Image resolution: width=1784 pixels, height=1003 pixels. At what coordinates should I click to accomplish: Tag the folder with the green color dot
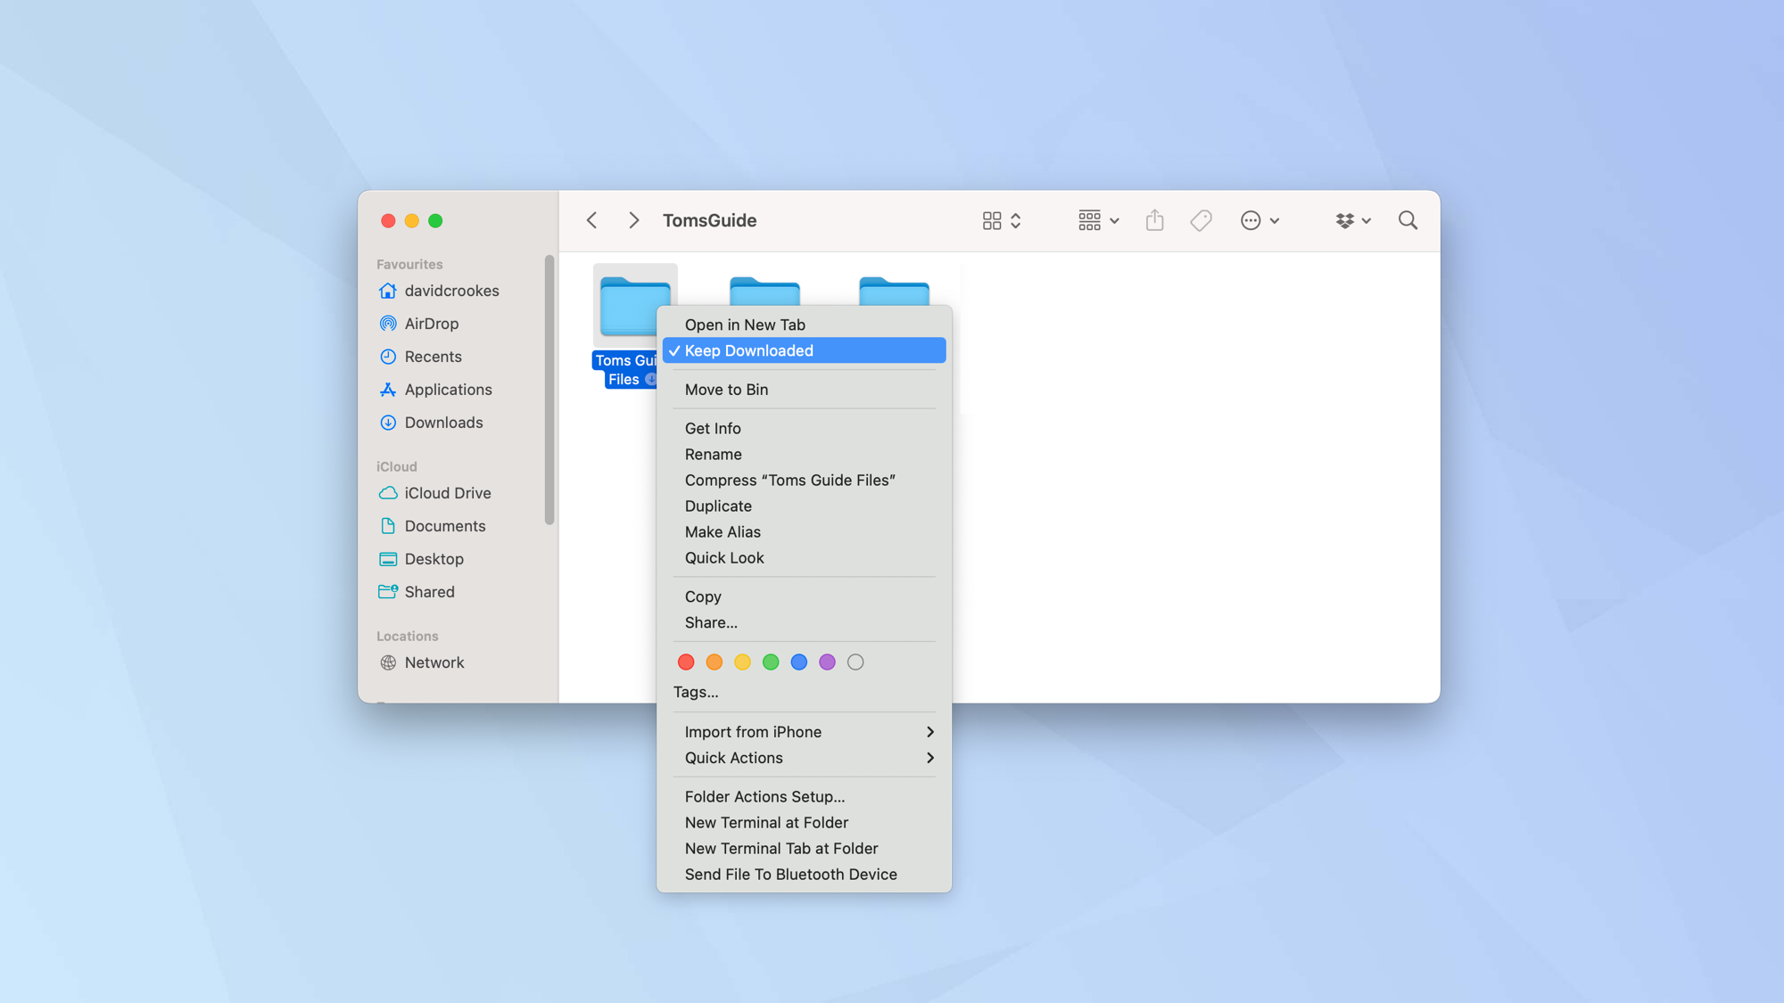tap(770, 662)
